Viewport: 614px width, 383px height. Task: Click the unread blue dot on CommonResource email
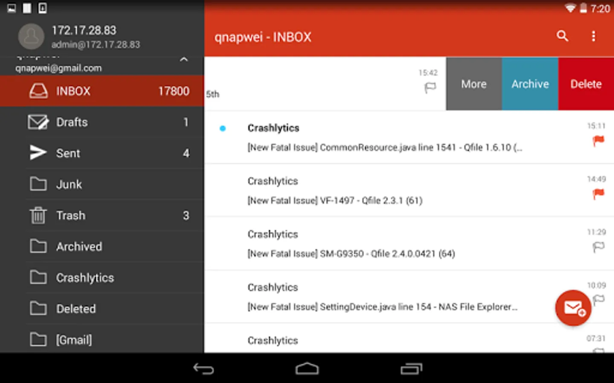(x=222, y=128)
